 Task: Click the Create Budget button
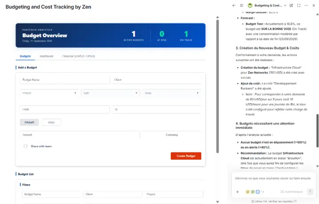[x=186, y=156]
